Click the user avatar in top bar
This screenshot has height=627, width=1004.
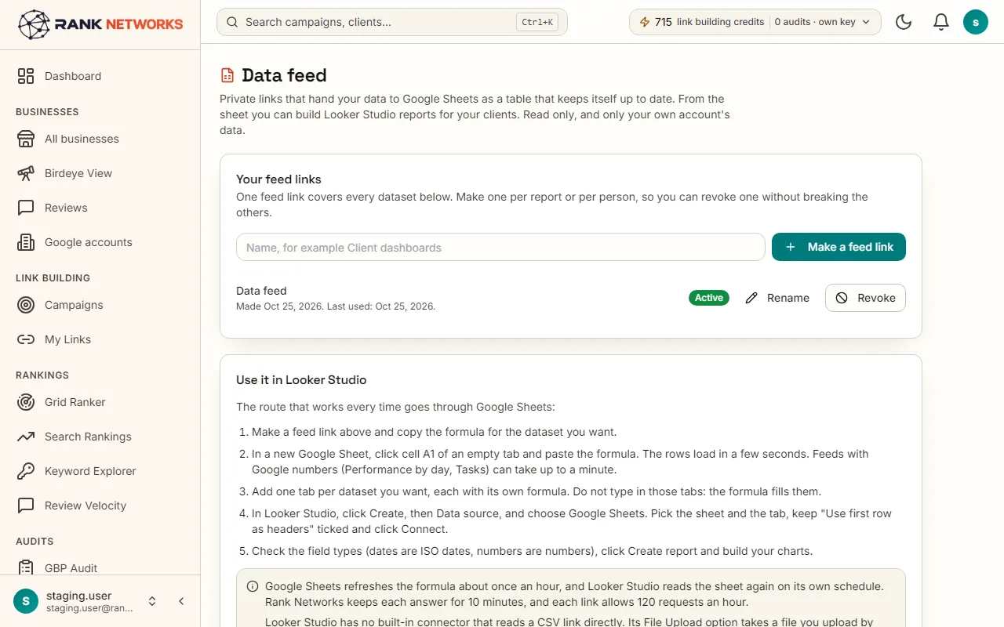coord(976,22)
